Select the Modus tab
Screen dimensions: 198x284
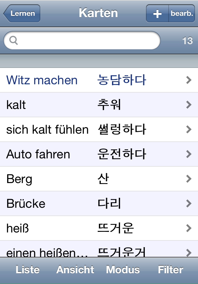point(123,269)
